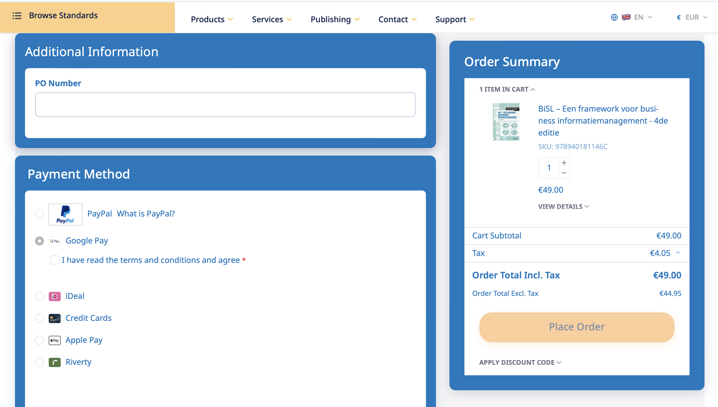
Task: Open the Products menu
Action: (212, 19)
